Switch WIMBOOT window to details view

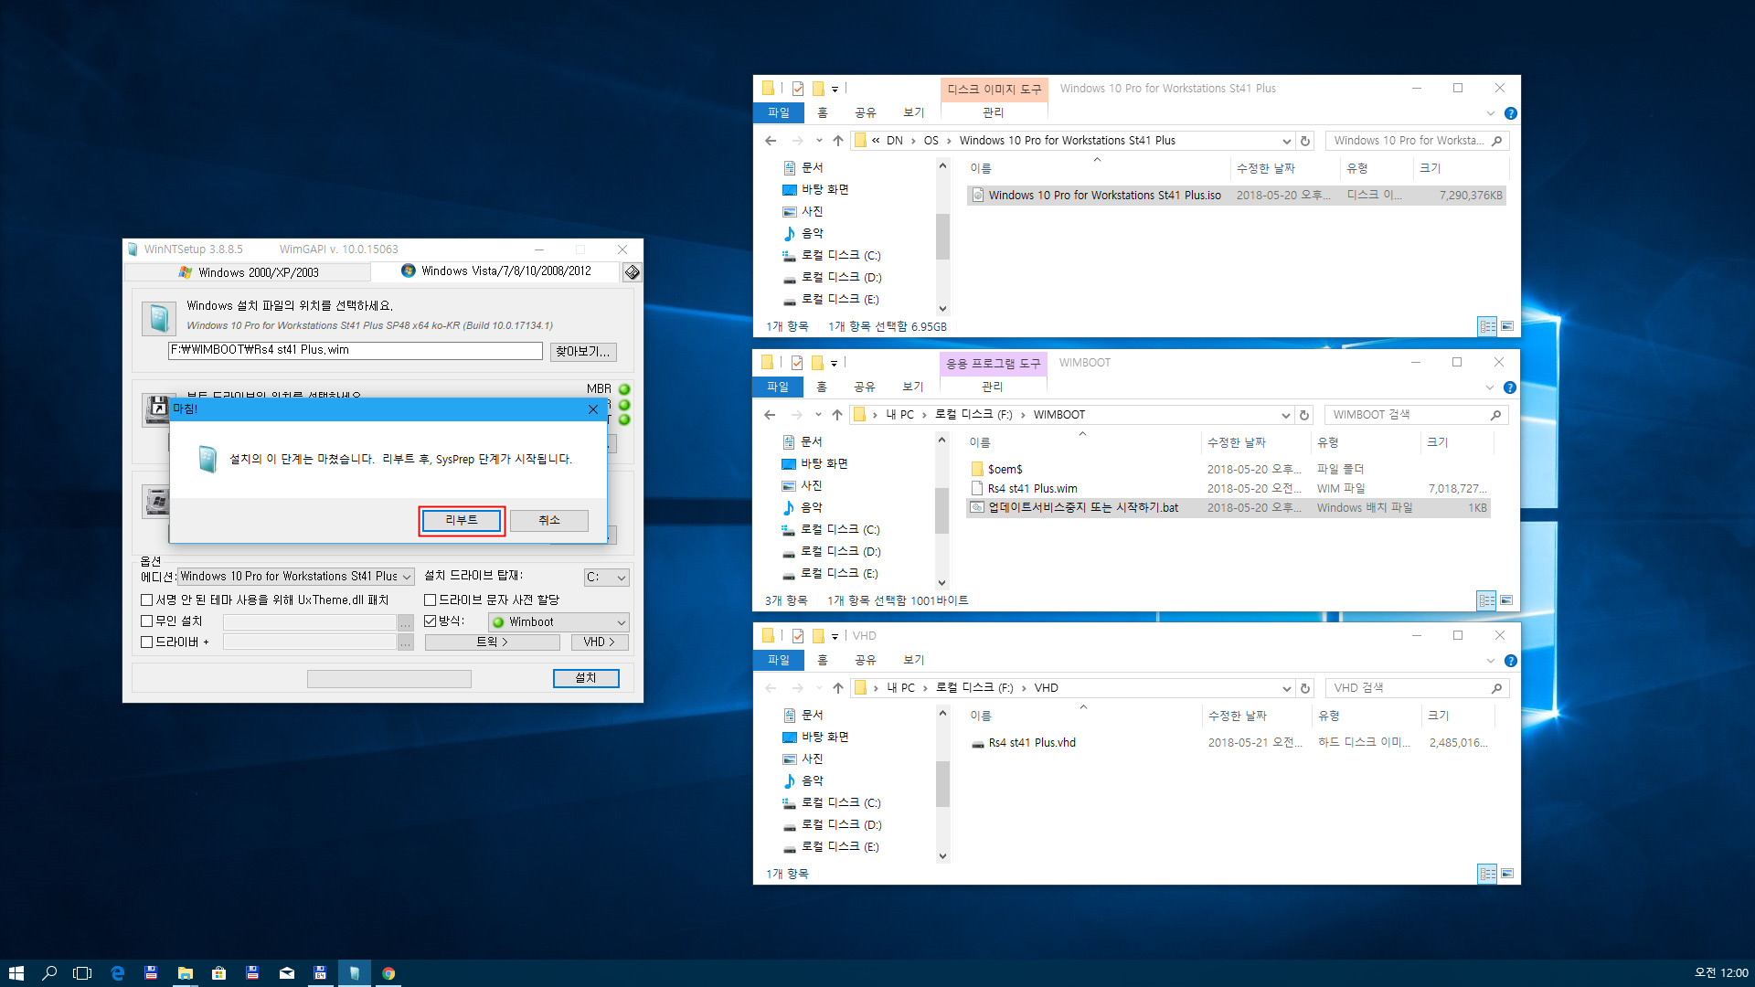point(1486,600)
